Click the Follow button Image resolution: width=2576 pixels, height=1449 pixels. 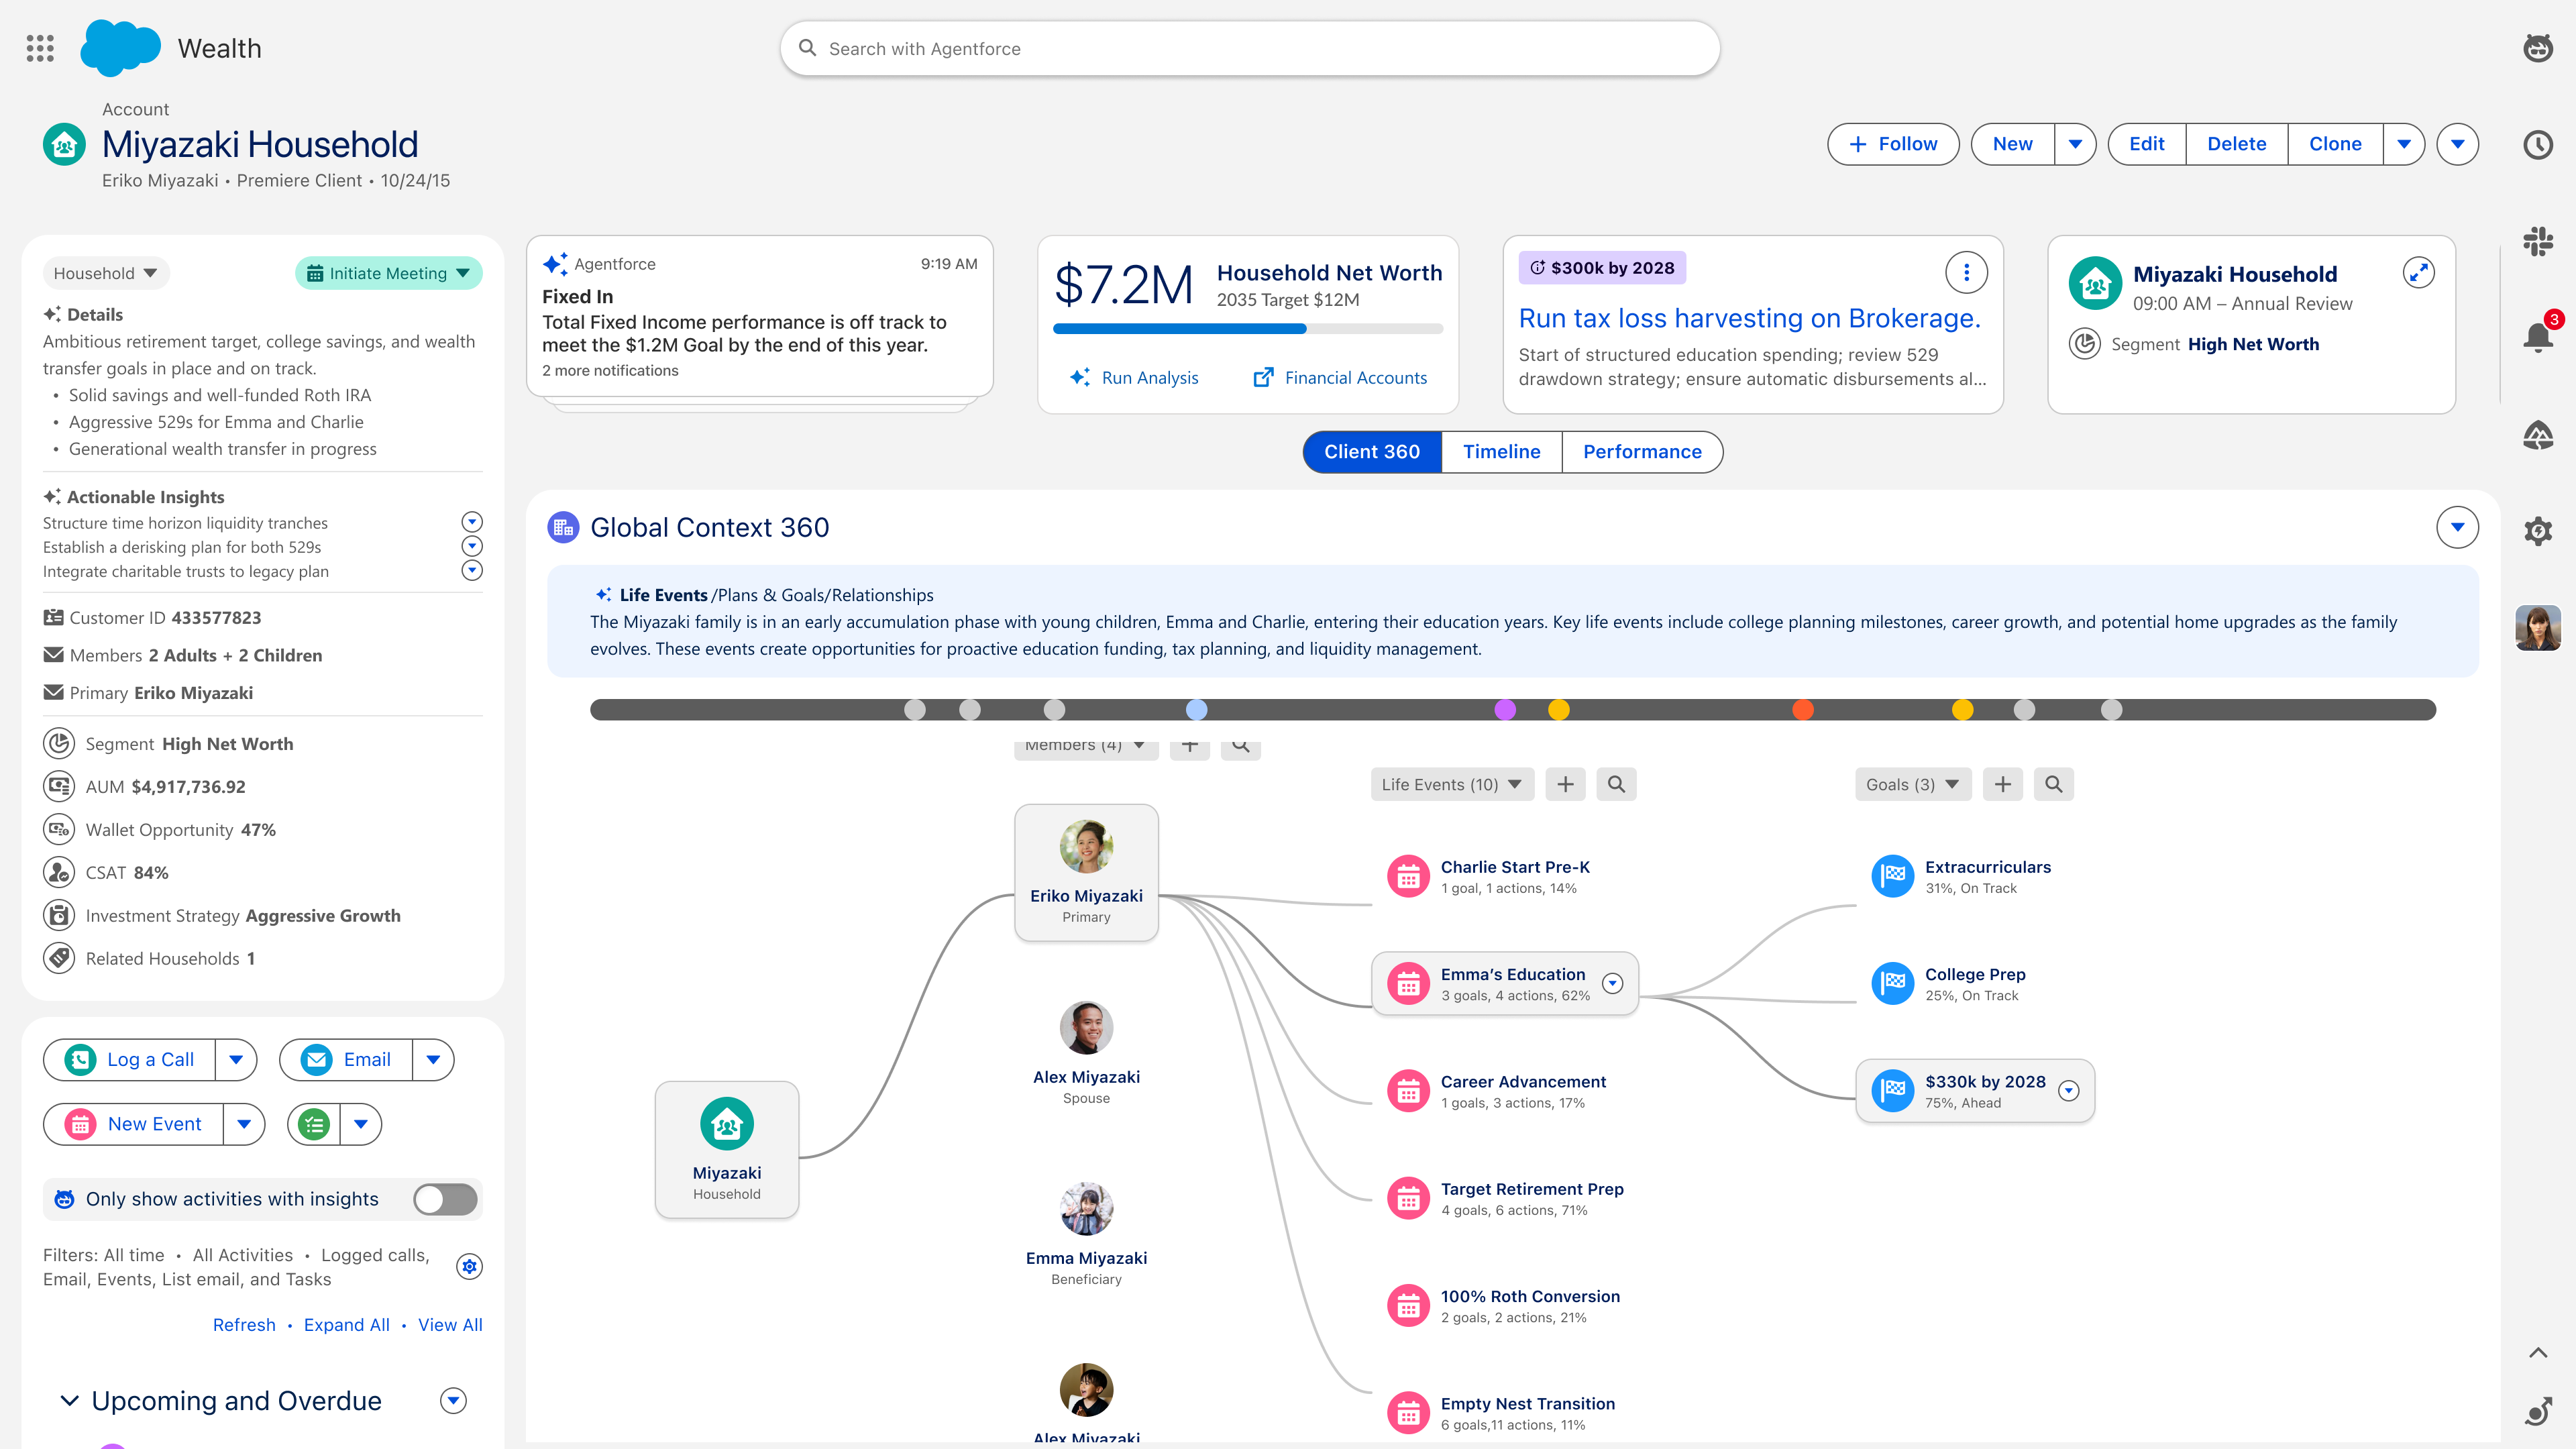(1893, 144)
